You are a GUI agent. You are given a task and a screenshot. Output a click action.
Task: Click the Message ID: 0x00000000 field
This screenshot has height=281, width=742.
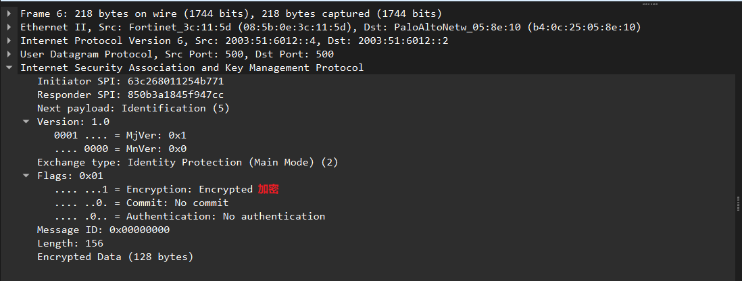103,230
